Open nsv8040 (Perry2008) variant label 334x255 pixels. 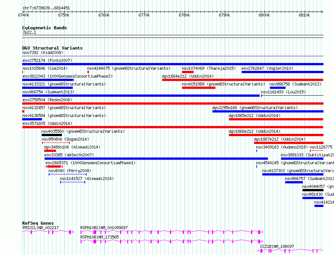(x=70, y=171)
